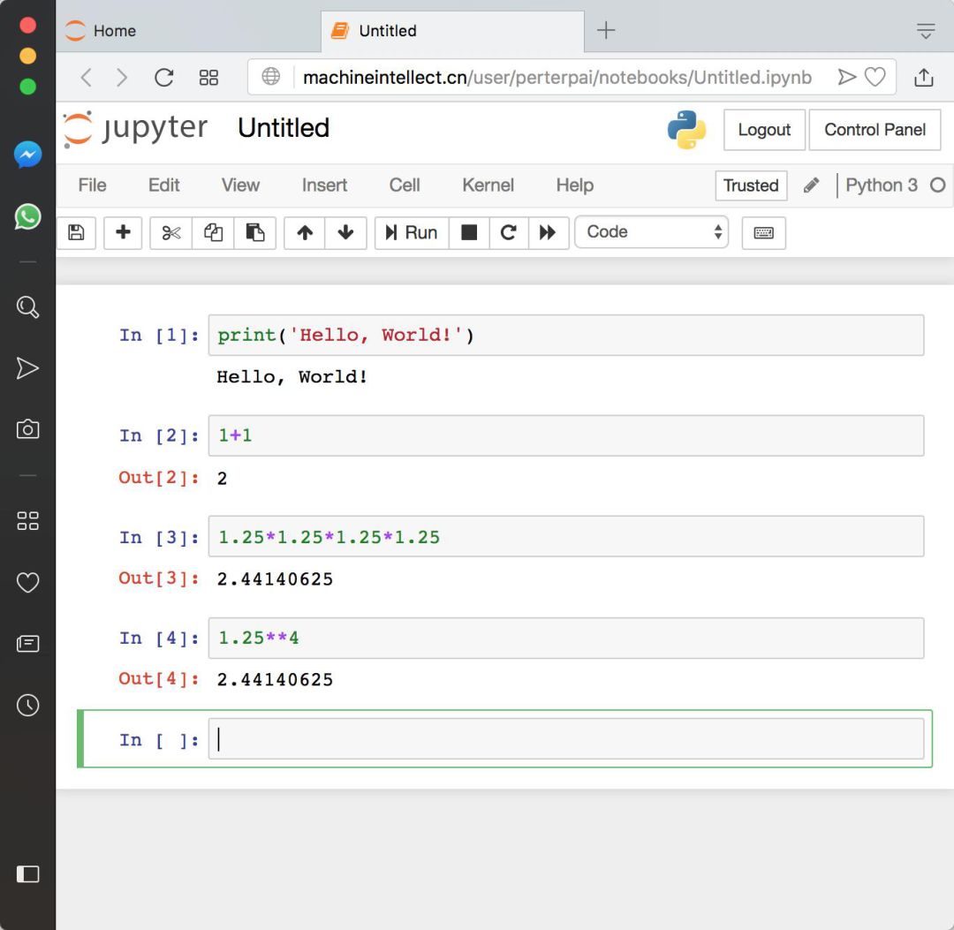Click the In [2] prompt label
The width and height of the screenshot is (954, 930).
click(158, 436)
